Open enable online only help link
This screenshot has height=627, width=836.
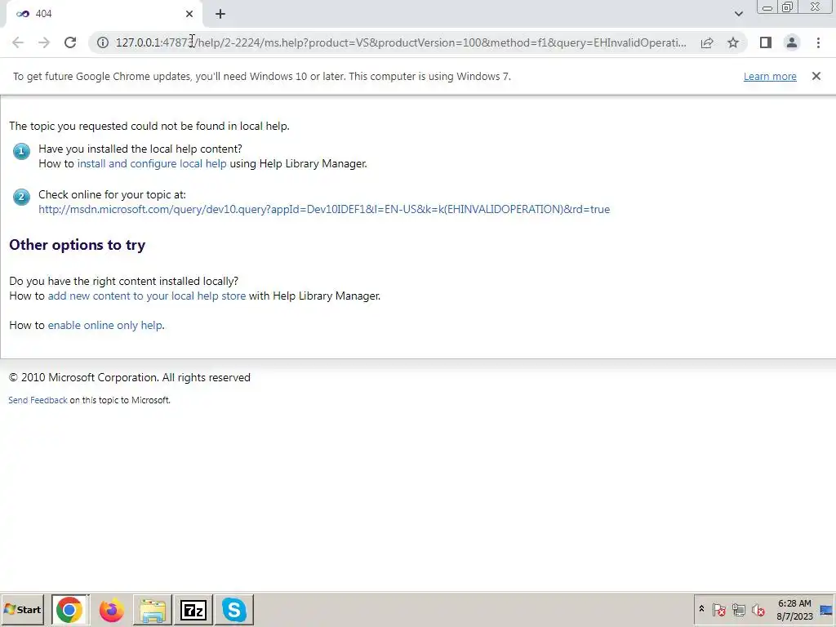(x=105, y=325)
